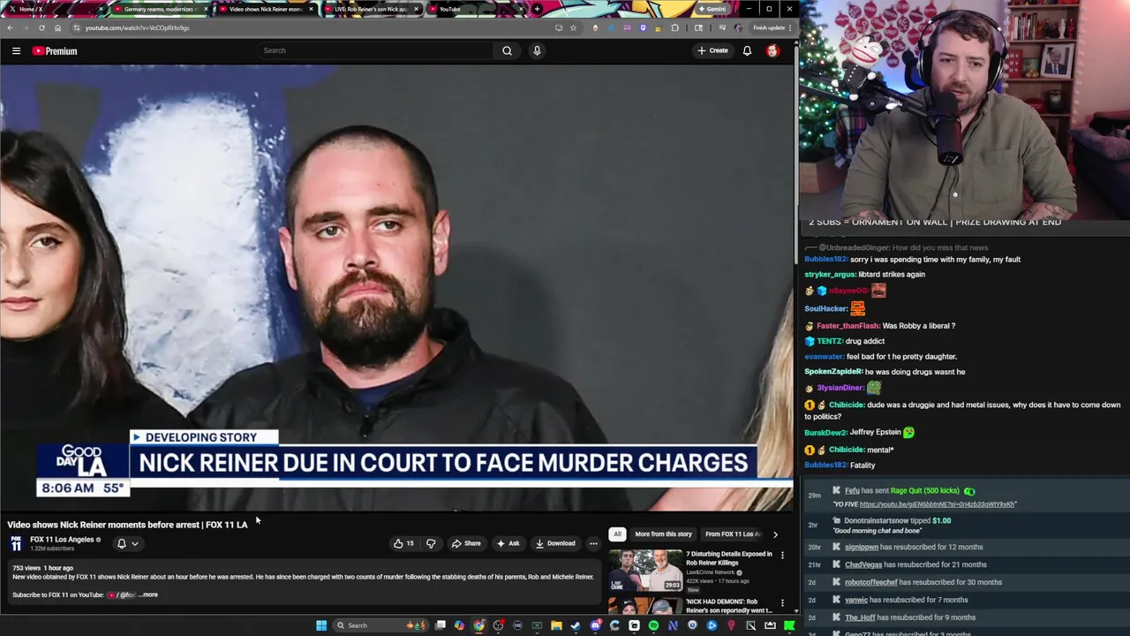Click the video title text

[x=128, y=525]
